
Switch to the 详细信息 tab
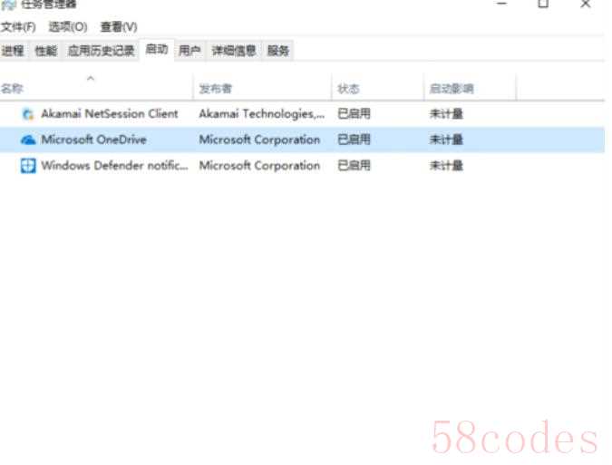pyautogui.click(x=234, y=51)
